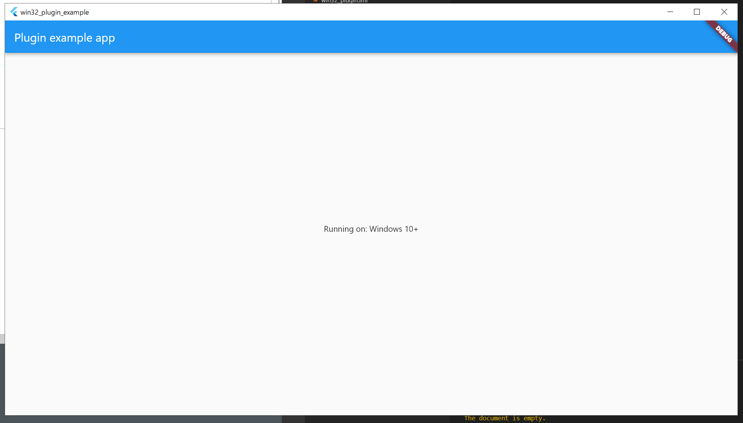This screenshot has height=423, width=743.
Task: Click empty blue app bar area
Action: (x=386, y=37)
